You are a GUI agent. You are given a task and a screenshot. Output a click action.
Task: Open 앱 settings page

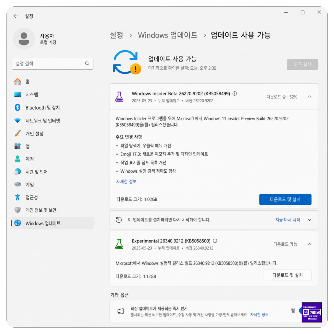[x=53, y=146]
